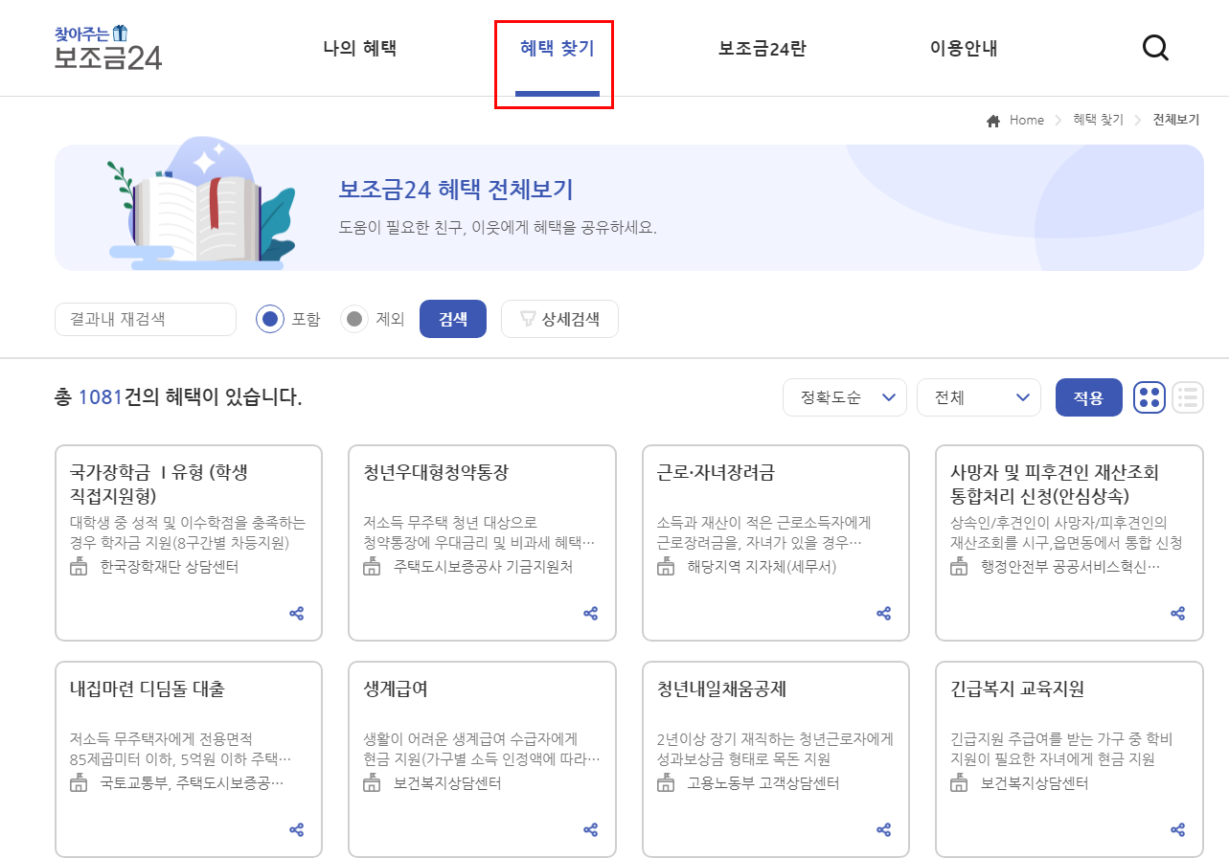
Task: Click agency icon beside 주택도시보증공사 기금지원처
Action: (373, 567)
